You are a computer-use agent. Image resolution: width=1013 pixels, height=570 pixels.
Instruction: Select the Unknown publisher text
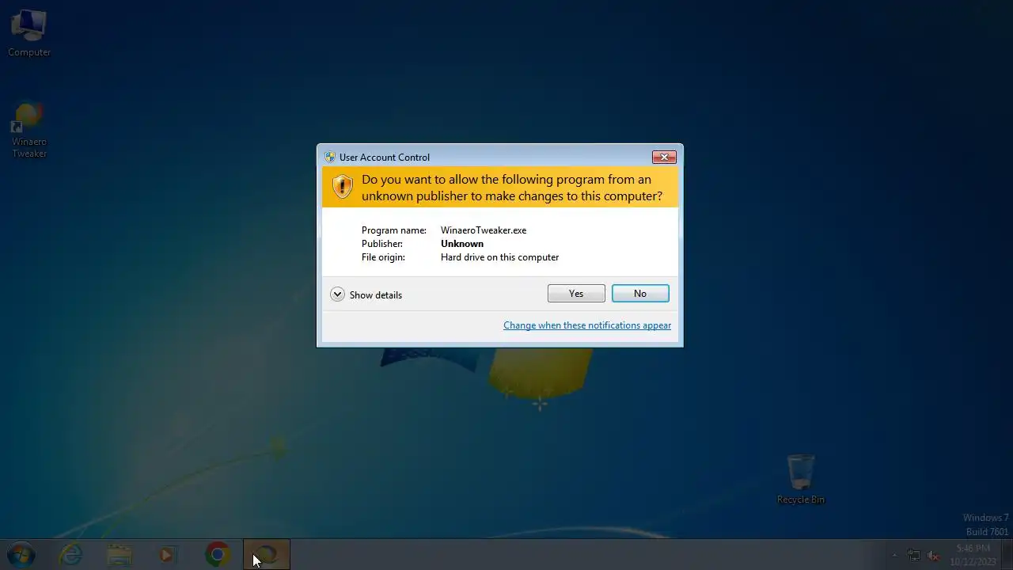(x=462, y=244)
